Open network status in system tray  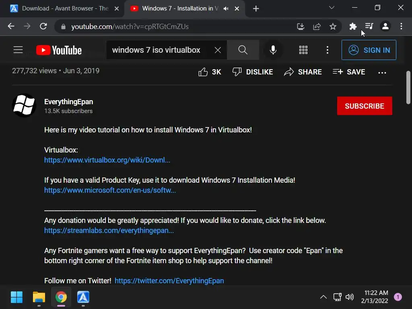(x=338, y=297)
